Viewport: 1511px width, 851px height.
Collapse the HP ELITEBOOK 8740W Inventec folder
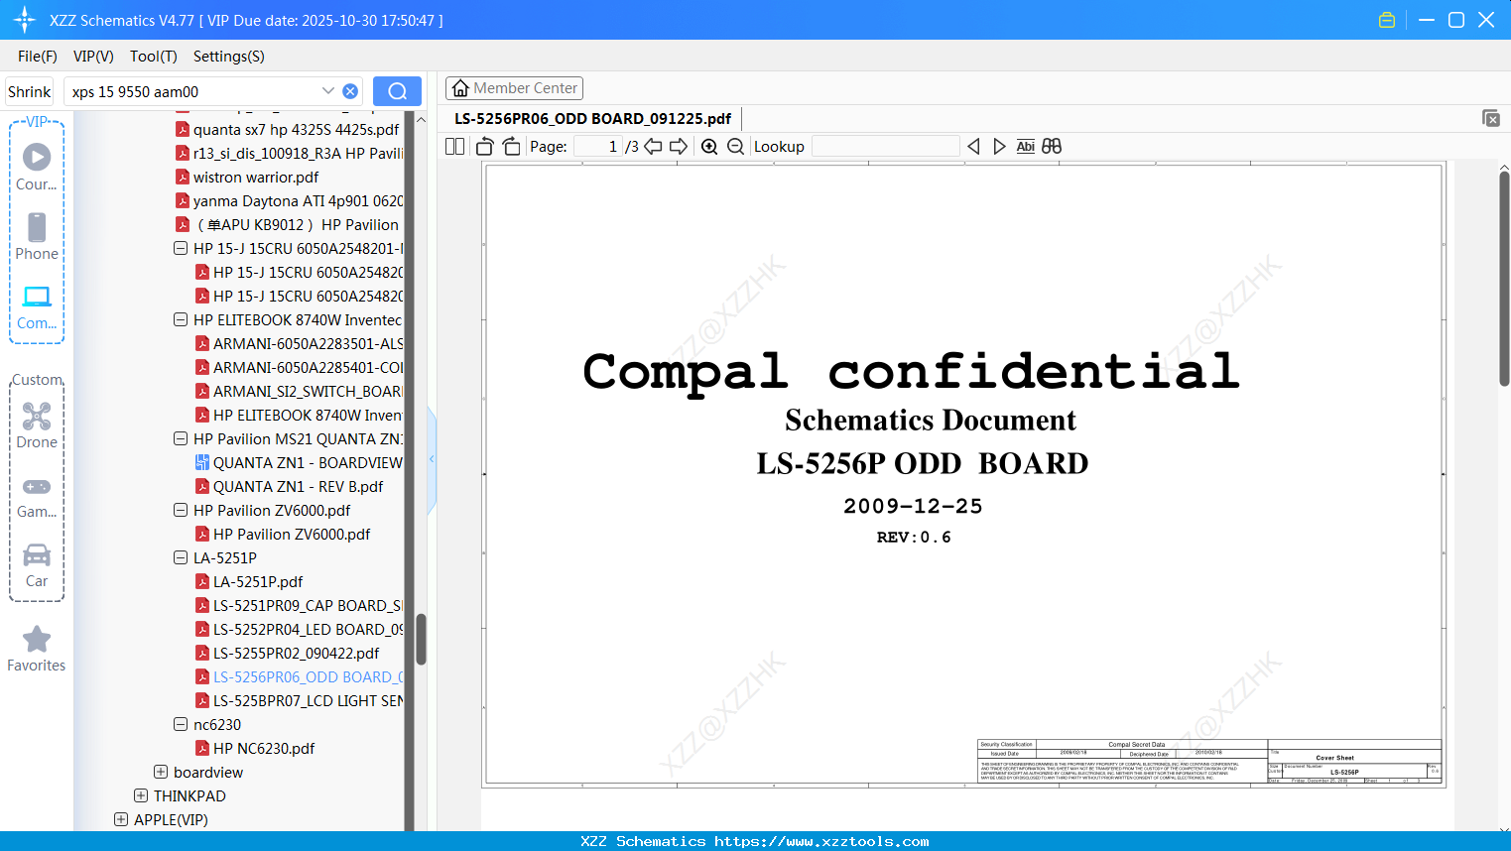pyautogui.click(x=181, y=319)
